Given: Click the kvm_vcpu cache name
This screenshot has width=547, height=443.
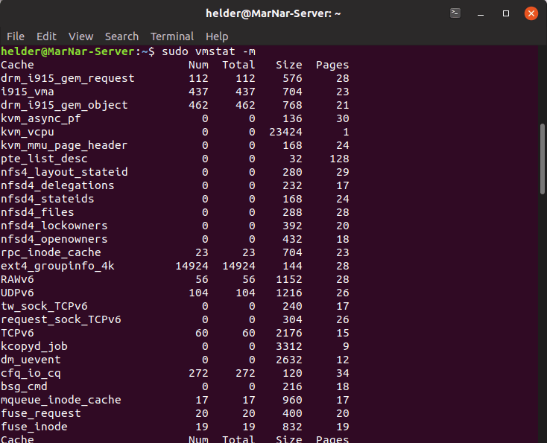Looking at the screenshot, I should click(x=28, y=132).
